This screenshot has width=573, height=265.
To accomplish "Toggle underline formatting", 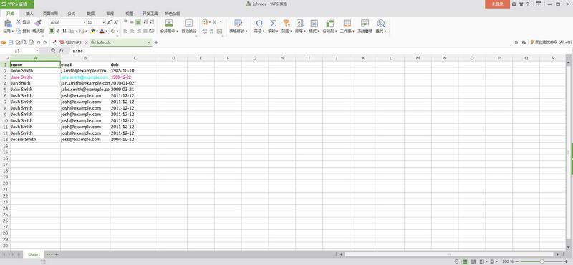I will point(64,31).
